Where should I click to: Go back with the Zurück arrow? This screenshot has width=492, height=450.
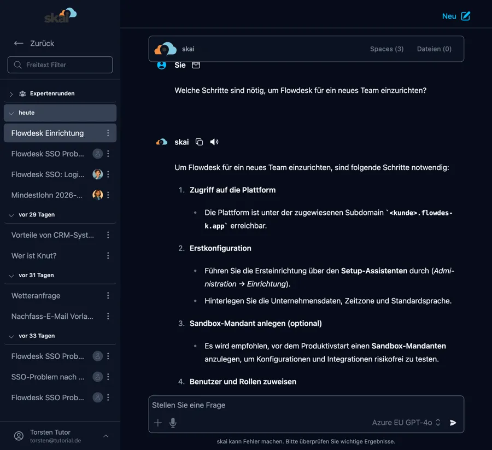pyautogui.click(x=19, y=43)
